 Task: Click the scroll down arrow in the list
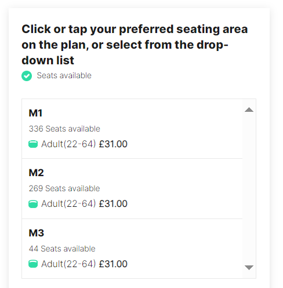249,268
